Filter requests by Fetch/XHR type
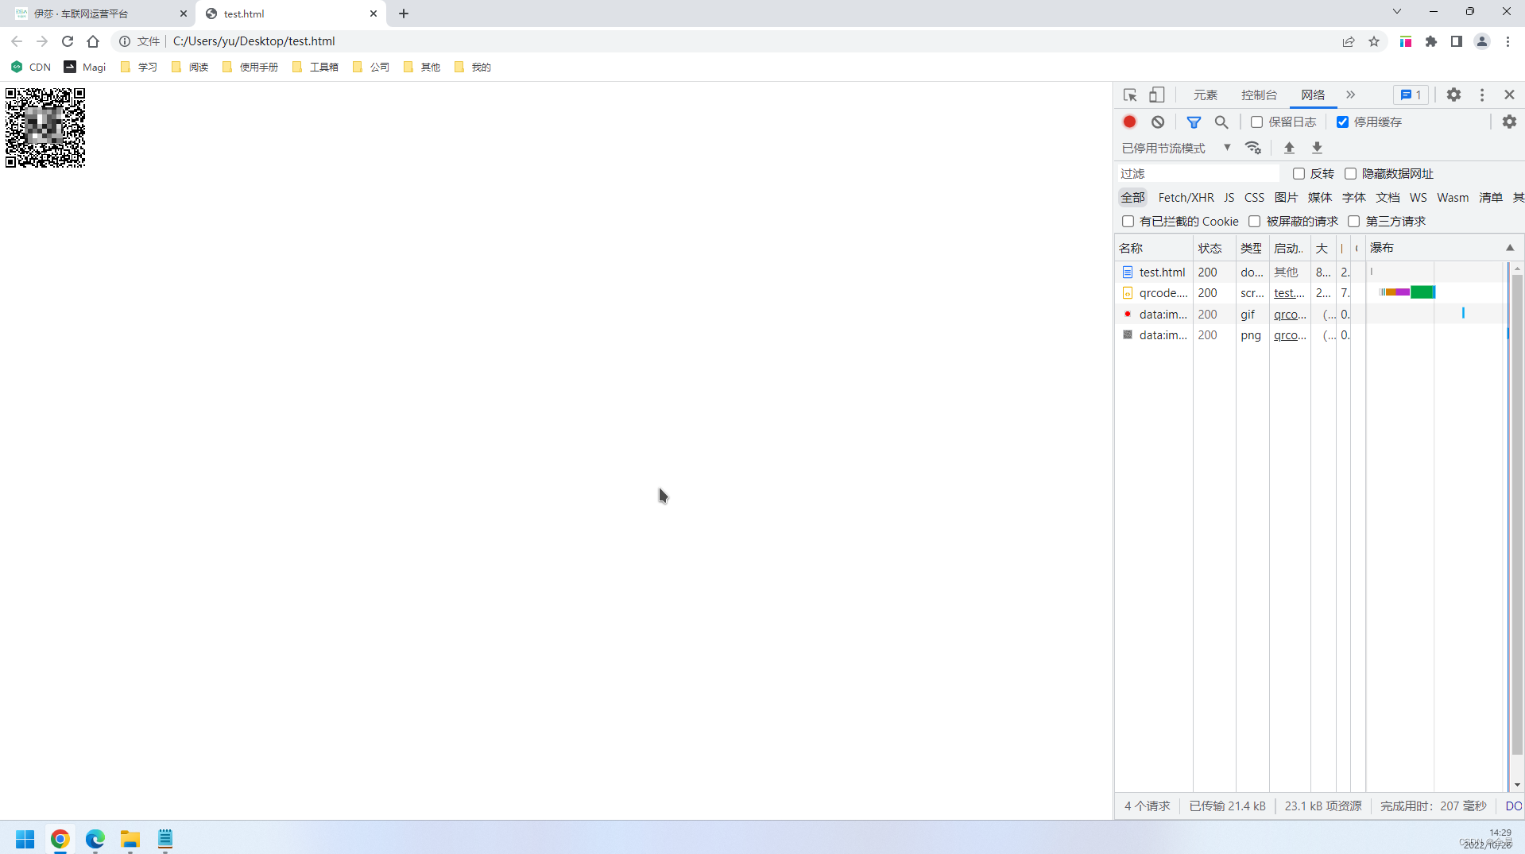This screenshot has height=854, width=1525. tap(1186, 197)
